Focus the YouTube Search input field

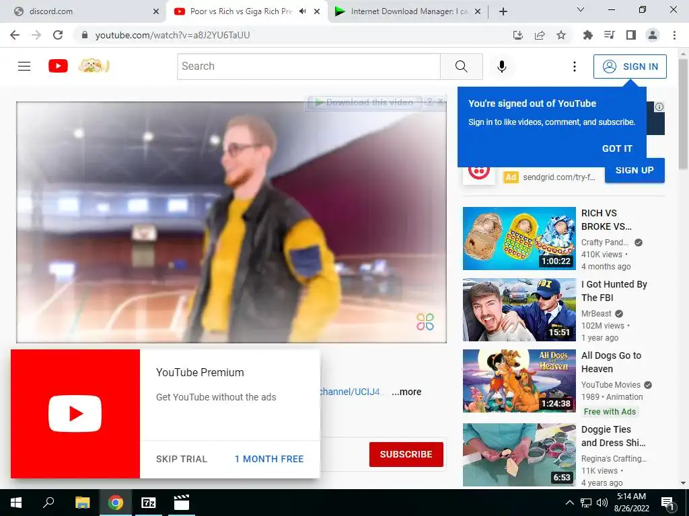pos(308,67)
